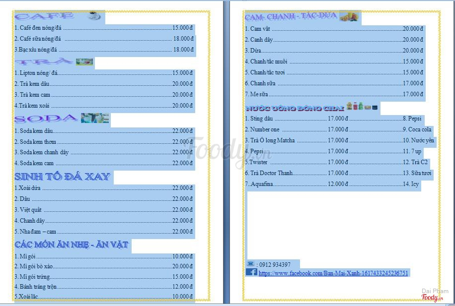The height and width of the screenshot is (306, 455).
Task: Click the SINH TỐ ĐÁ XAY heading
Action: point(63,177)
